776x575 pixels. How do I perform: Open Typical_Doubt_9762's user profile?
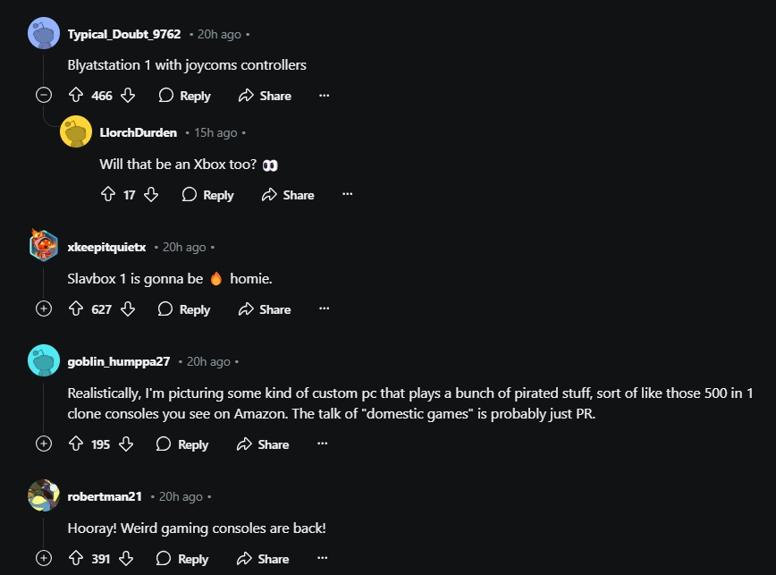tap(124, 34)
